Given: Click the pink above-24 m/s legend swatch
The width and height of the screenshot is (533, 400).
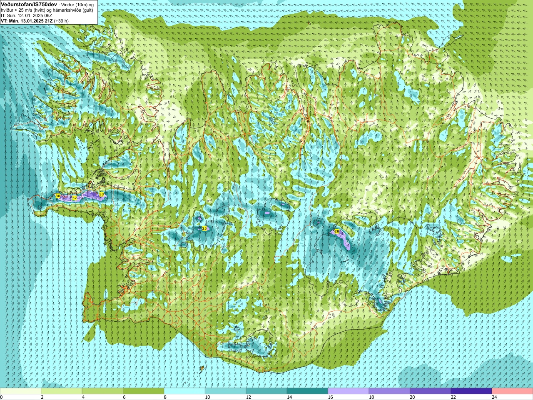Looking at the screenshot, I should tap(513, 391).
